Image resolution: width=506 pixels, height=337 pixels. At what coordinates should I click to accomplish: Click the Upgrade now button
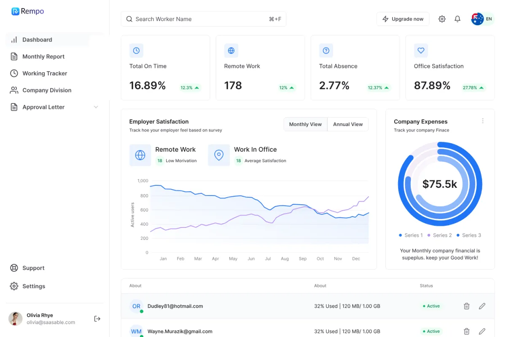click(403, 19)
